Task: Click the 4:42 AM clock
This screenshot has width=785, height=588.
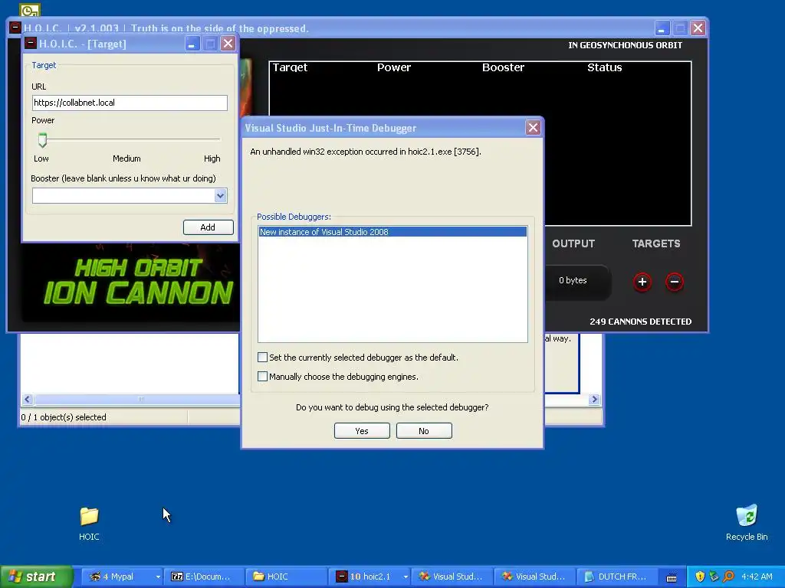Action: pos(757,577)
